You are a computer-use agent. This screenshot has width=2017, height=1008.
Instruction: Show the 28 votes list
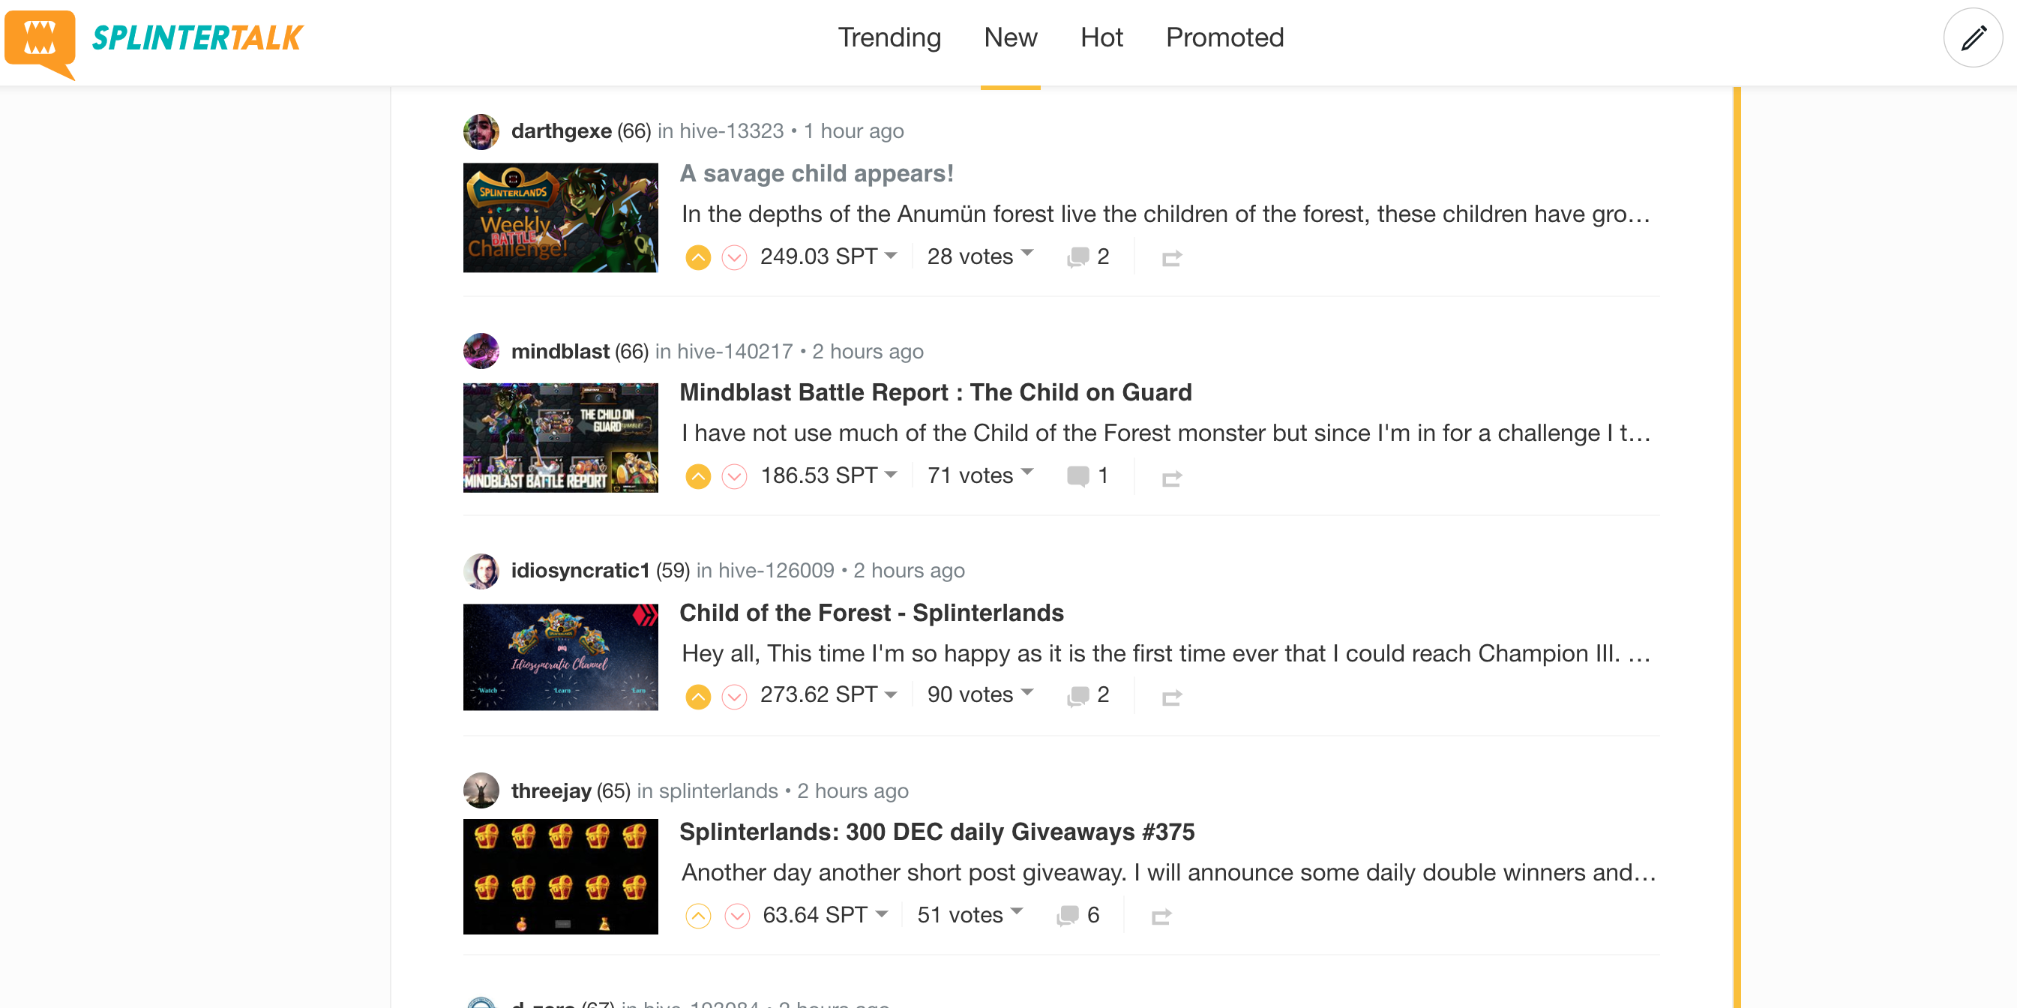tap(980, 256)
